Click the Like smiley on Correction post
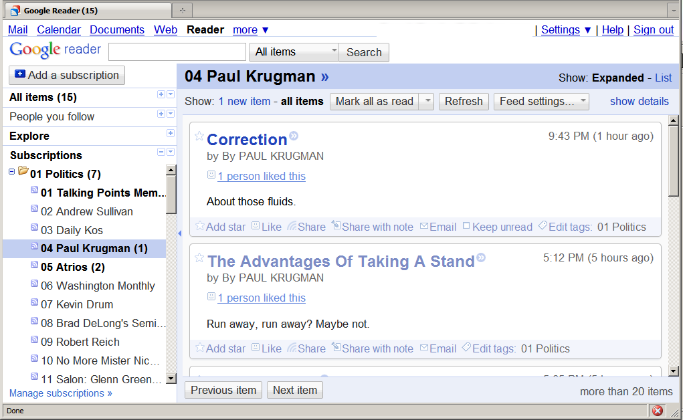This screenshot has height=420, width=683. coord(256,227)
